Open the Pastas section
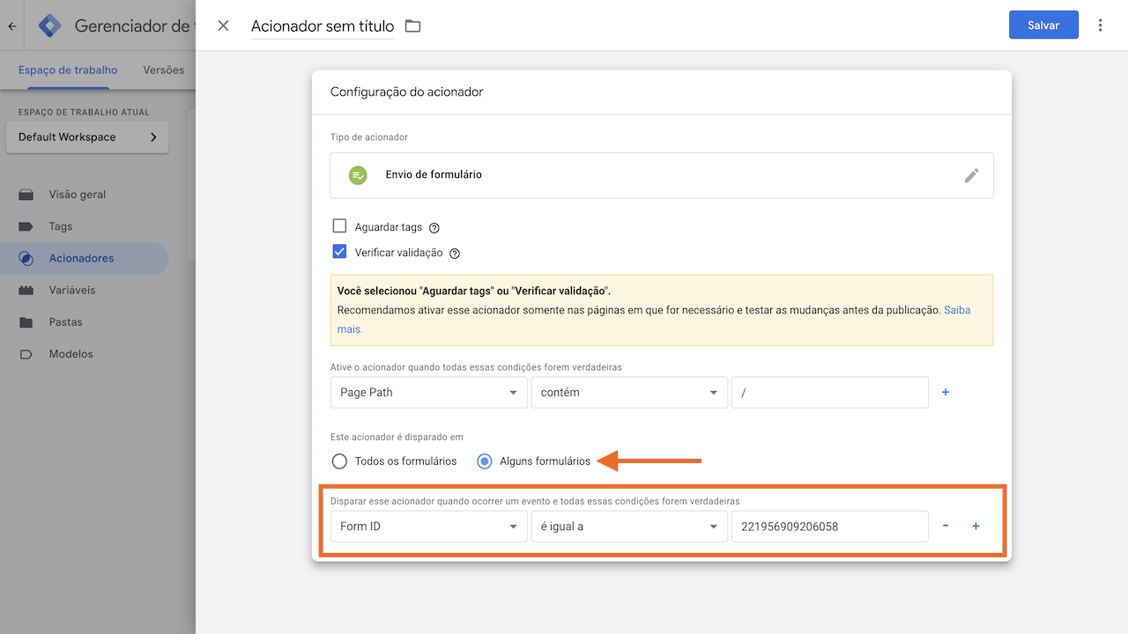Screen dimensions: 1128x634 65,321
